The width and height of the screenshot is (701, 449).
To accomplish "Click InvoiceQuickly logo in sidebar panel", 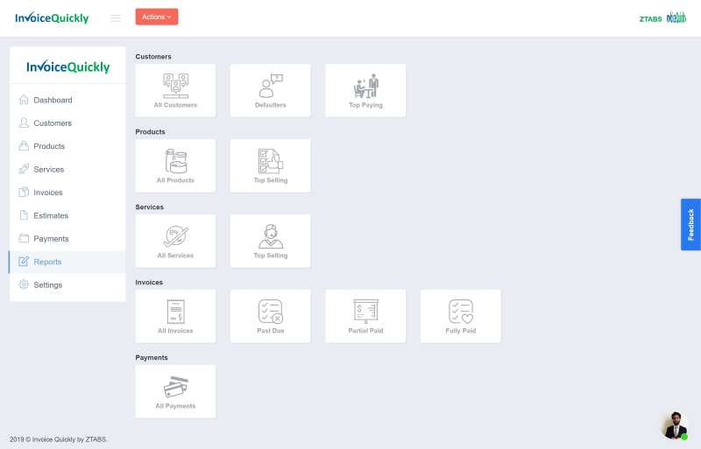I will pyautogui.click(x=68, y=67).
